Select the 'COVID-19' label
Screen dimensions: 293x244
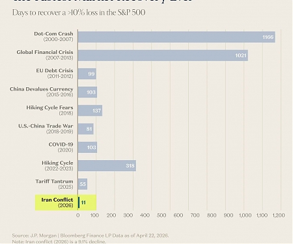(61, 144)
